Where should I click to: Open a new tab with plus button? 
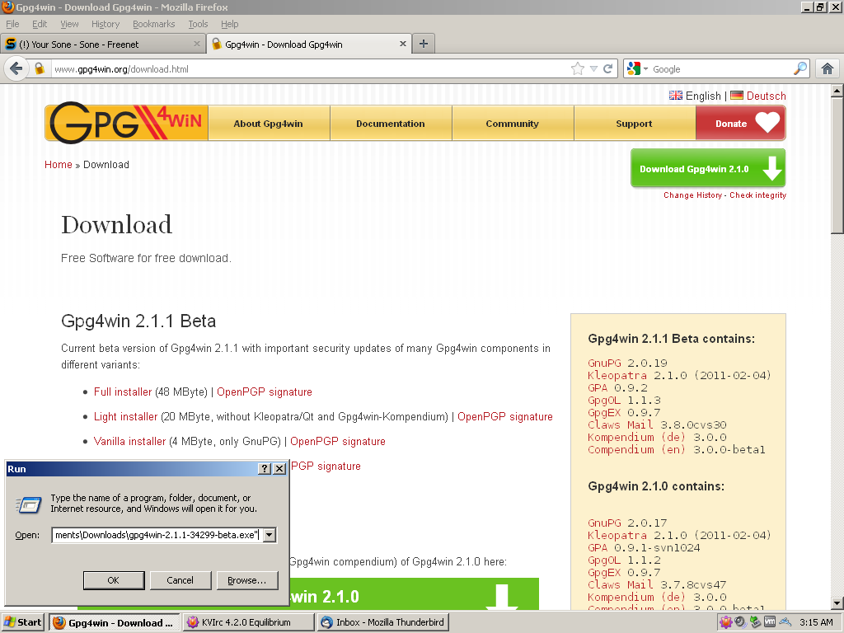pos(424,44)
